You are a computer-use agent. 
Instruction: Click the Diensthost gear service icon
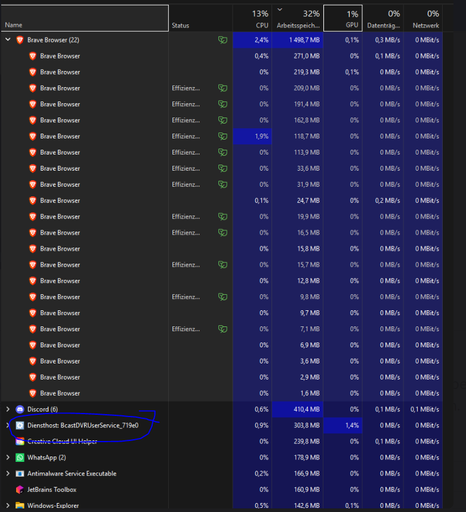[20, 425]
